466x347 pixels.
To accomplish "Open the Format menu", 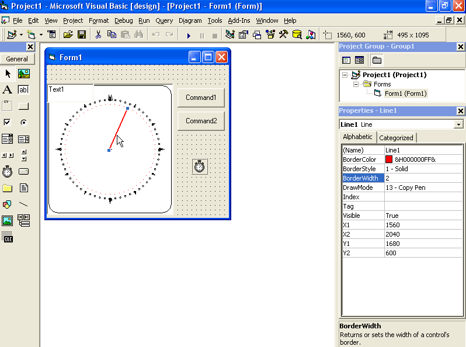I will click(x=99, y=20).
